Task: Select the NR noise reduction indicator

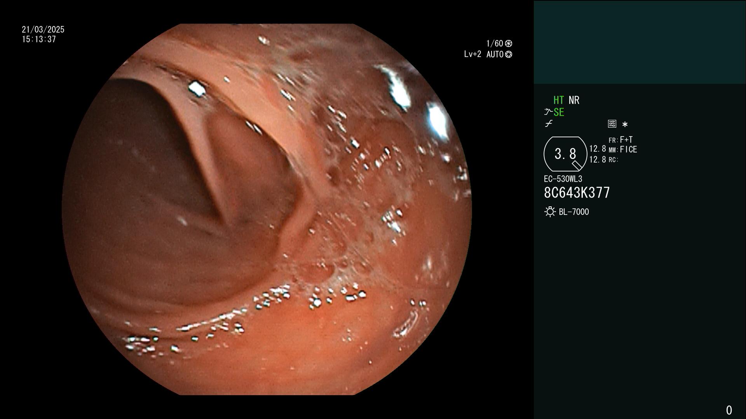Action: pyautogui.click(x=574, y=100)
